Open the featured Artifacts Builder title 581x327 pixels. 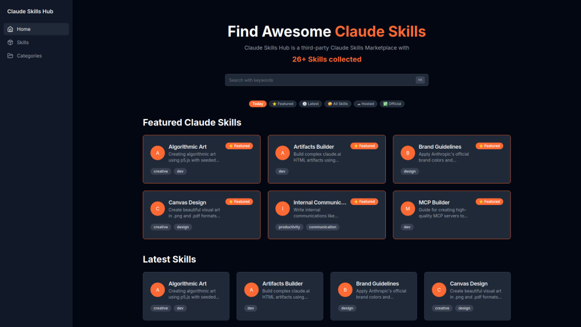click(x=314, y=146)
